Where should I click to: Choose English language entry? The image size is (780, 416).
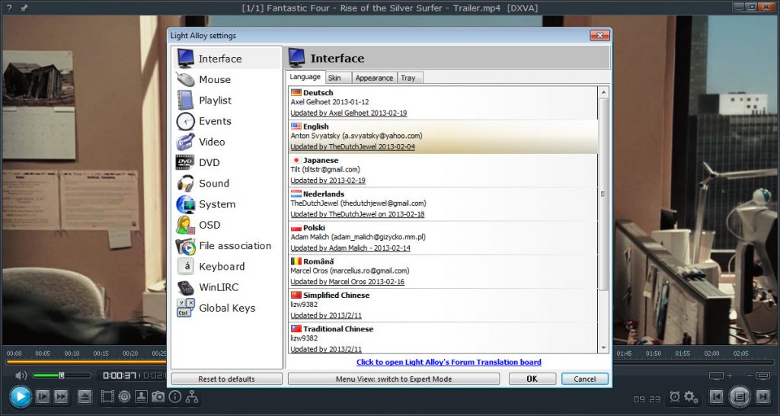coord(443,136)
